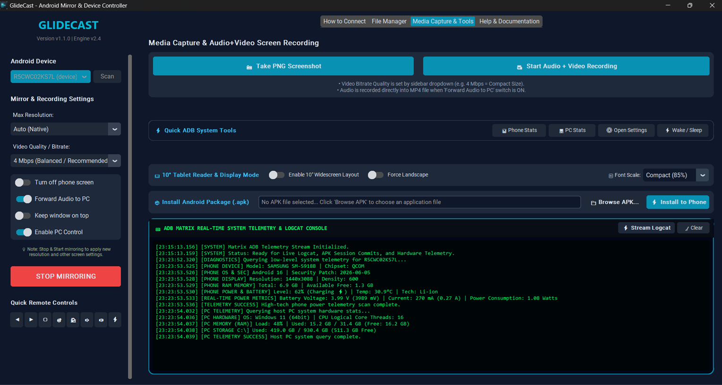The width and height of the screenshot is (722, 385).
Task: Click the Open Settings button
Action: (x=626, y=130)
